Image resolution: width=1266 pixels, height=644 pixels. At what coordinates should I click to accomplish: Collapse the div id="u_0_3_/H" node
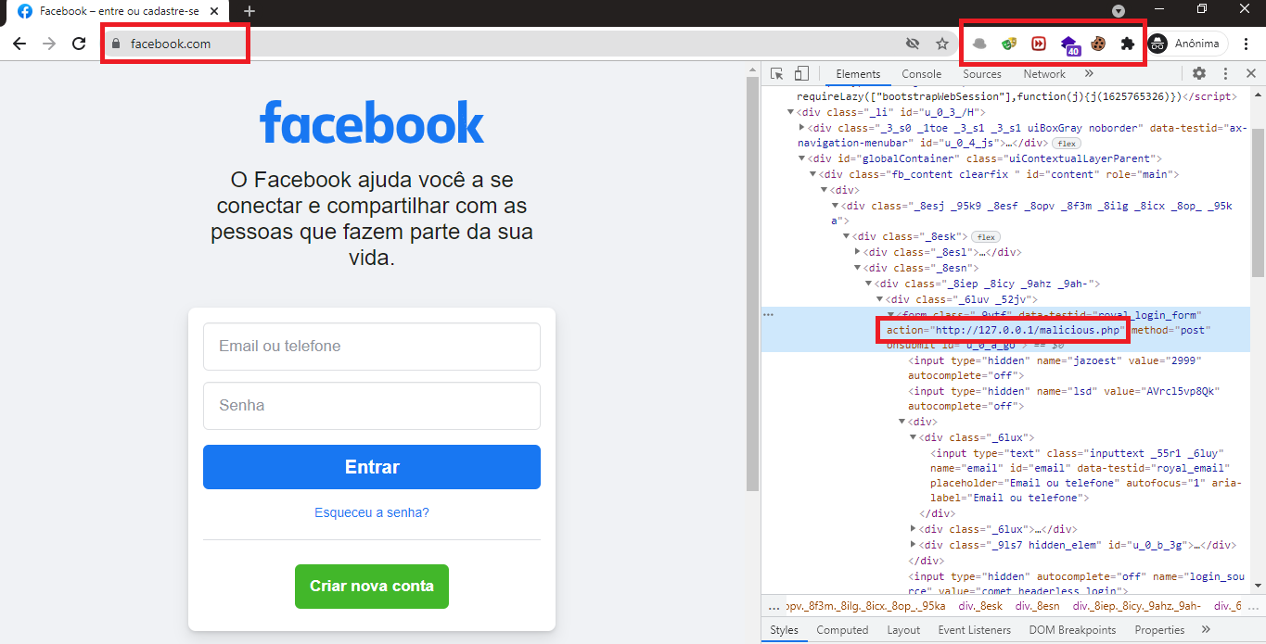791,112
